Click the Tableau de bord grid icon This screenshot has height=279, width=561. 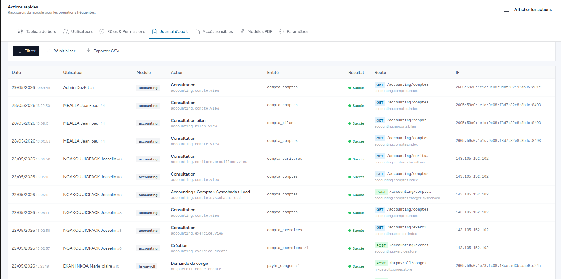[21, 31]
